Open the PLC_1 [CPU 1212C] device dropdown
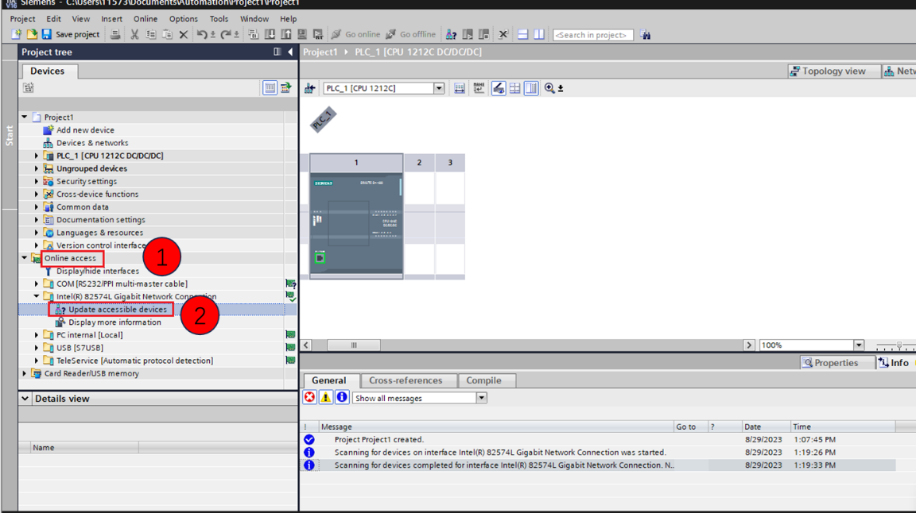916x513 pixels. pos(439,88)
